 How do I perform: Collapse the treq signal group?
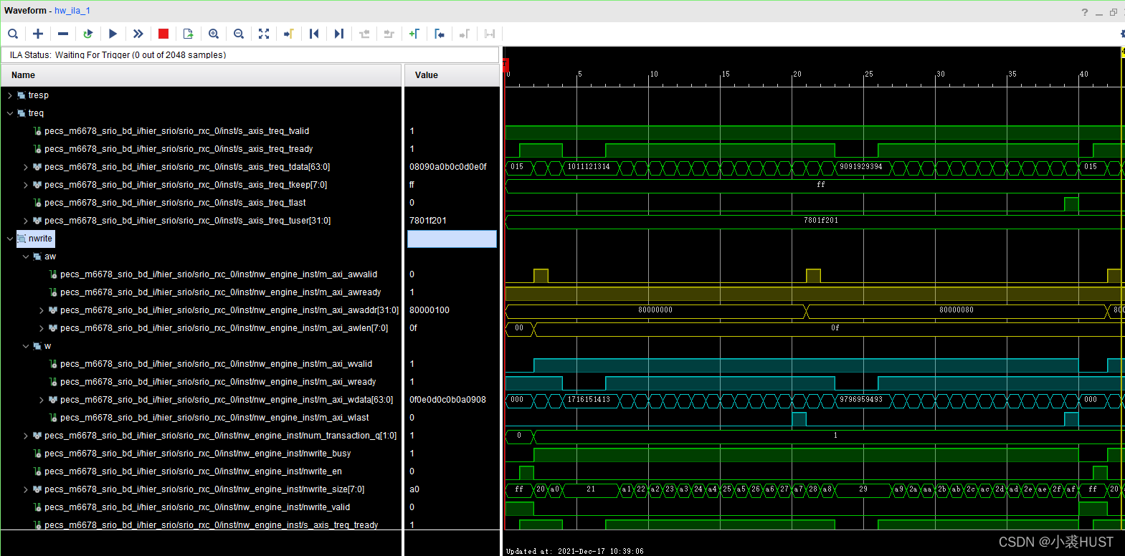pyautogui.click(x=10, y=113)
